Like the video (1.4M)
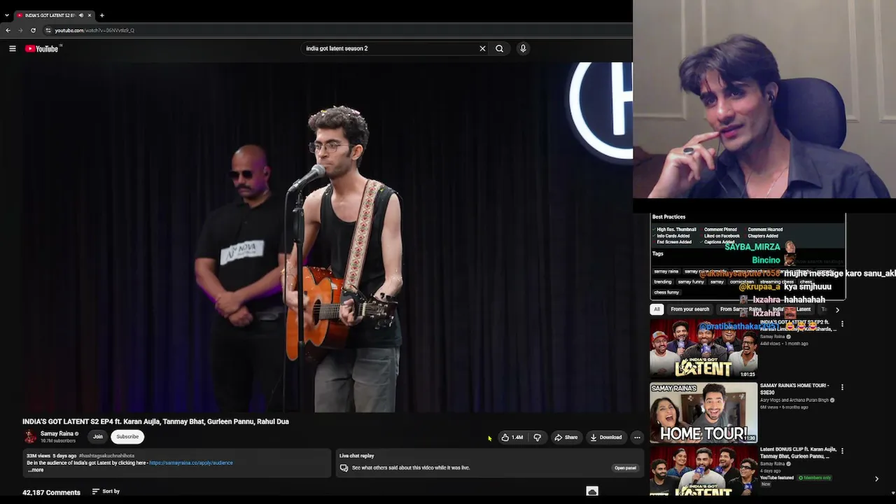 click(x=512, y=437)
